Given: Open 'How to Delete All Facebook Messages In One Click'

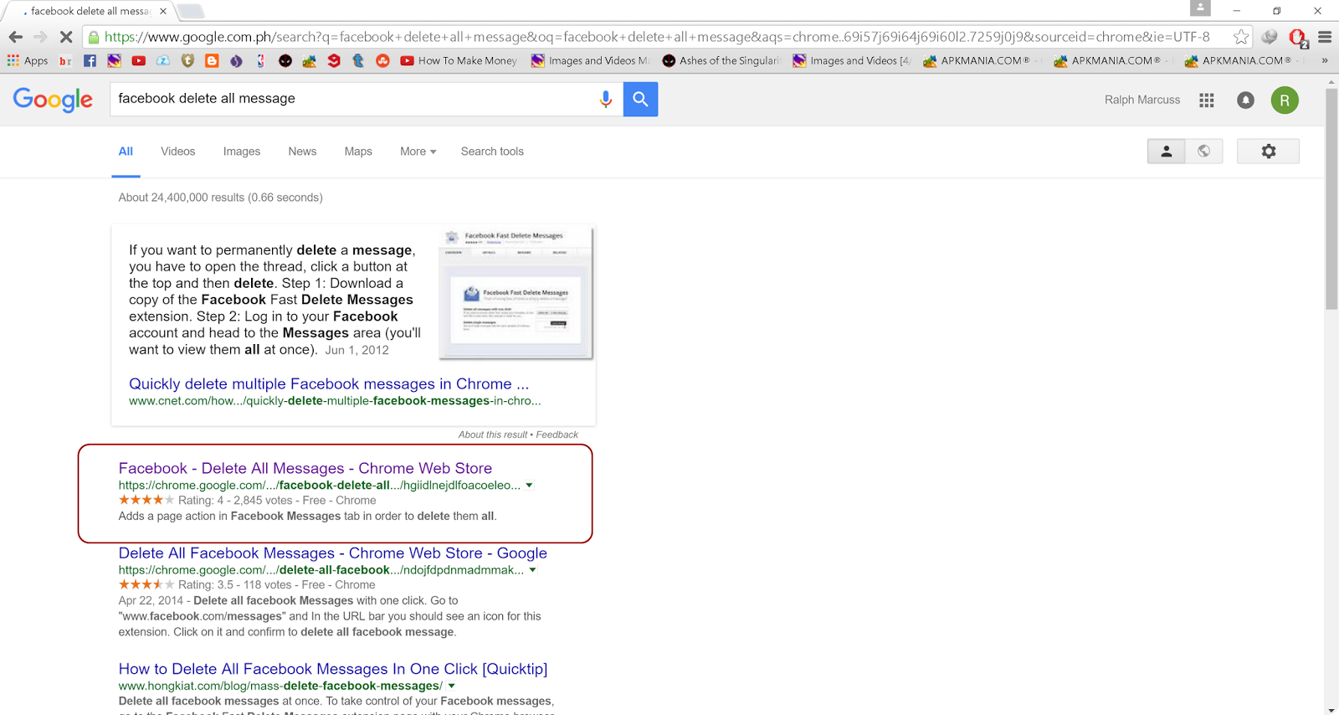Looking at the screenshot, I should pos(333,669).
